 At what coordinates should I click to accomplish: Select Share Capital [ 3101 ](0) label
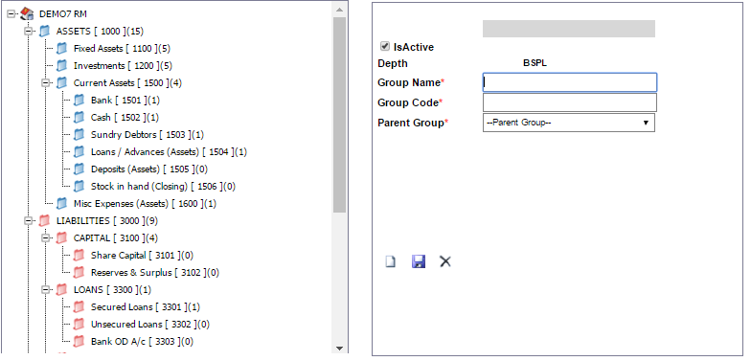pyautogui.click(x=142, y=255)
